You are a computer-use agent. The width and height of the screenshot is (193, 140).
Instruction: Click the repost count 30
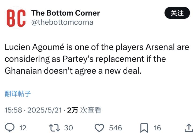coord(69,128)
